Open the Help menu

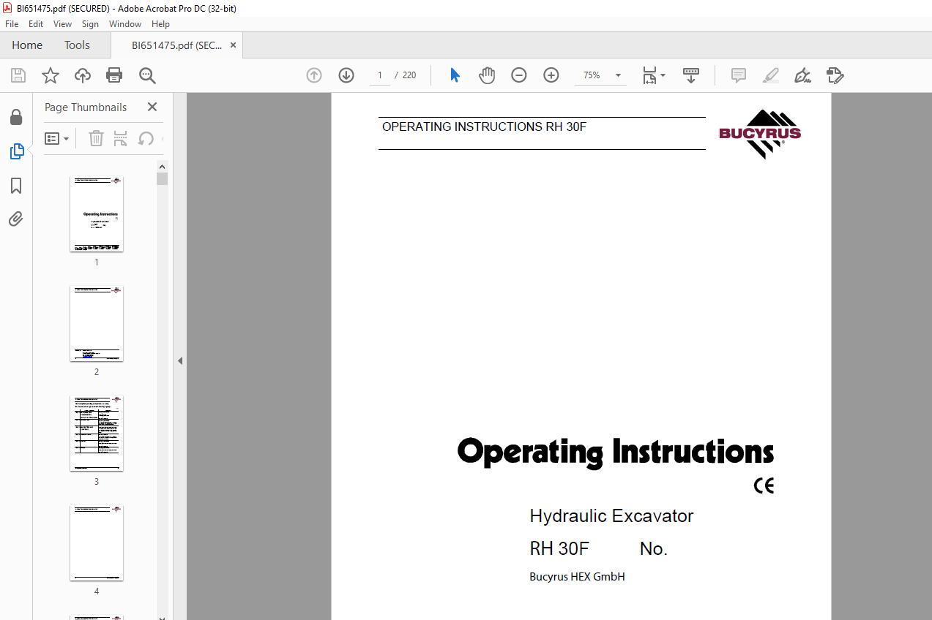tap(160, 24)
